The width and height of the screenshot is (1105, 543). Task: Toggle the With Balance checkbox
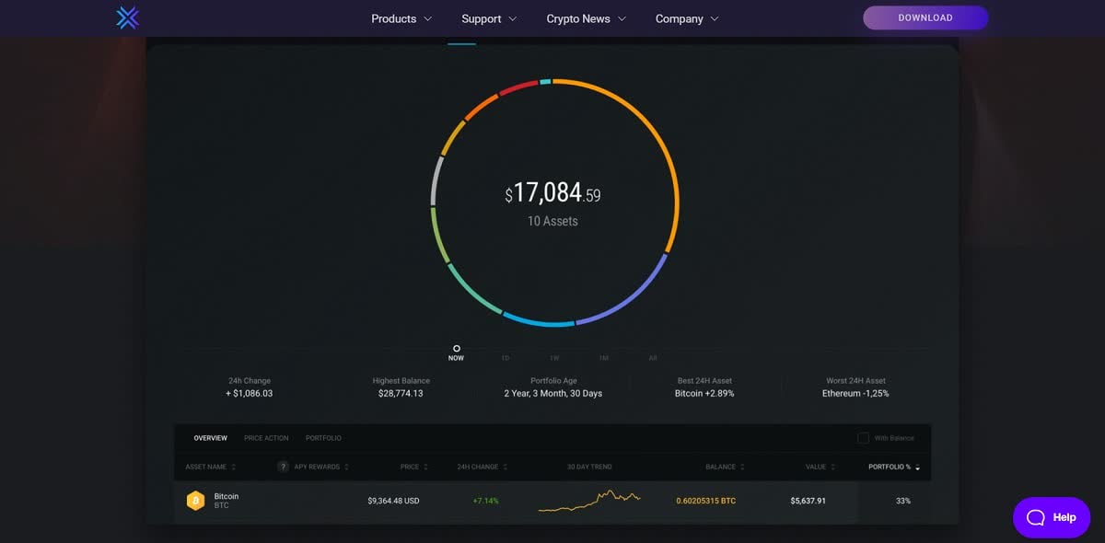pyautogui.click(x=863, y=438)
